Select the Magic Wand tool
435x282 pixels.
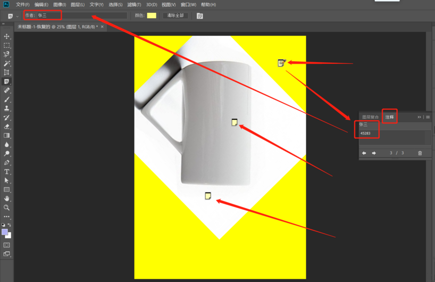click(x=7, y=63)
